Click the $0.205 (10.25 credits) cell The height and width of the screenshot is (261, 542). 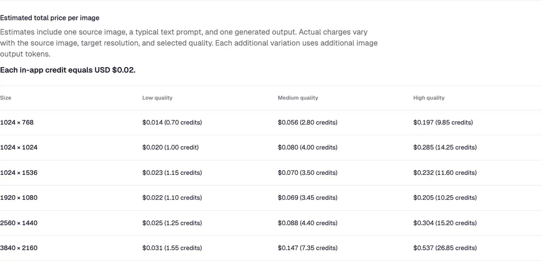point(445,198)
